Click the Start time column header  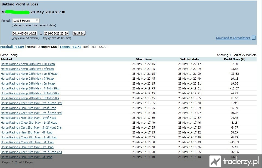(x=144, y=59)
